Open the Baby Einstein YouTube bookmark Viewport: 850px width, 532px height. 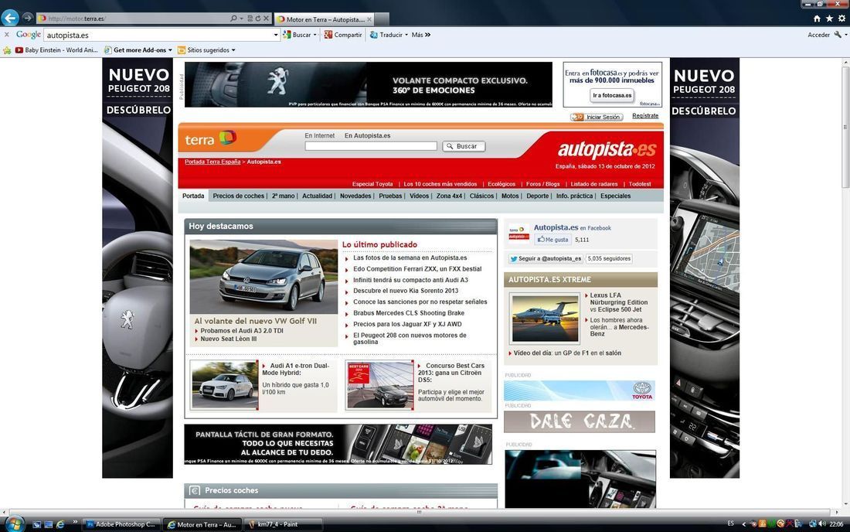[x=56, y=50]
